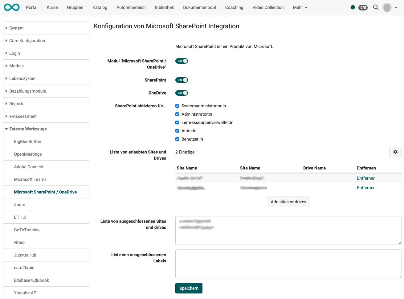Click the green presence status indicator
Screen dimensions: 404x299
(x=353, y=7)
